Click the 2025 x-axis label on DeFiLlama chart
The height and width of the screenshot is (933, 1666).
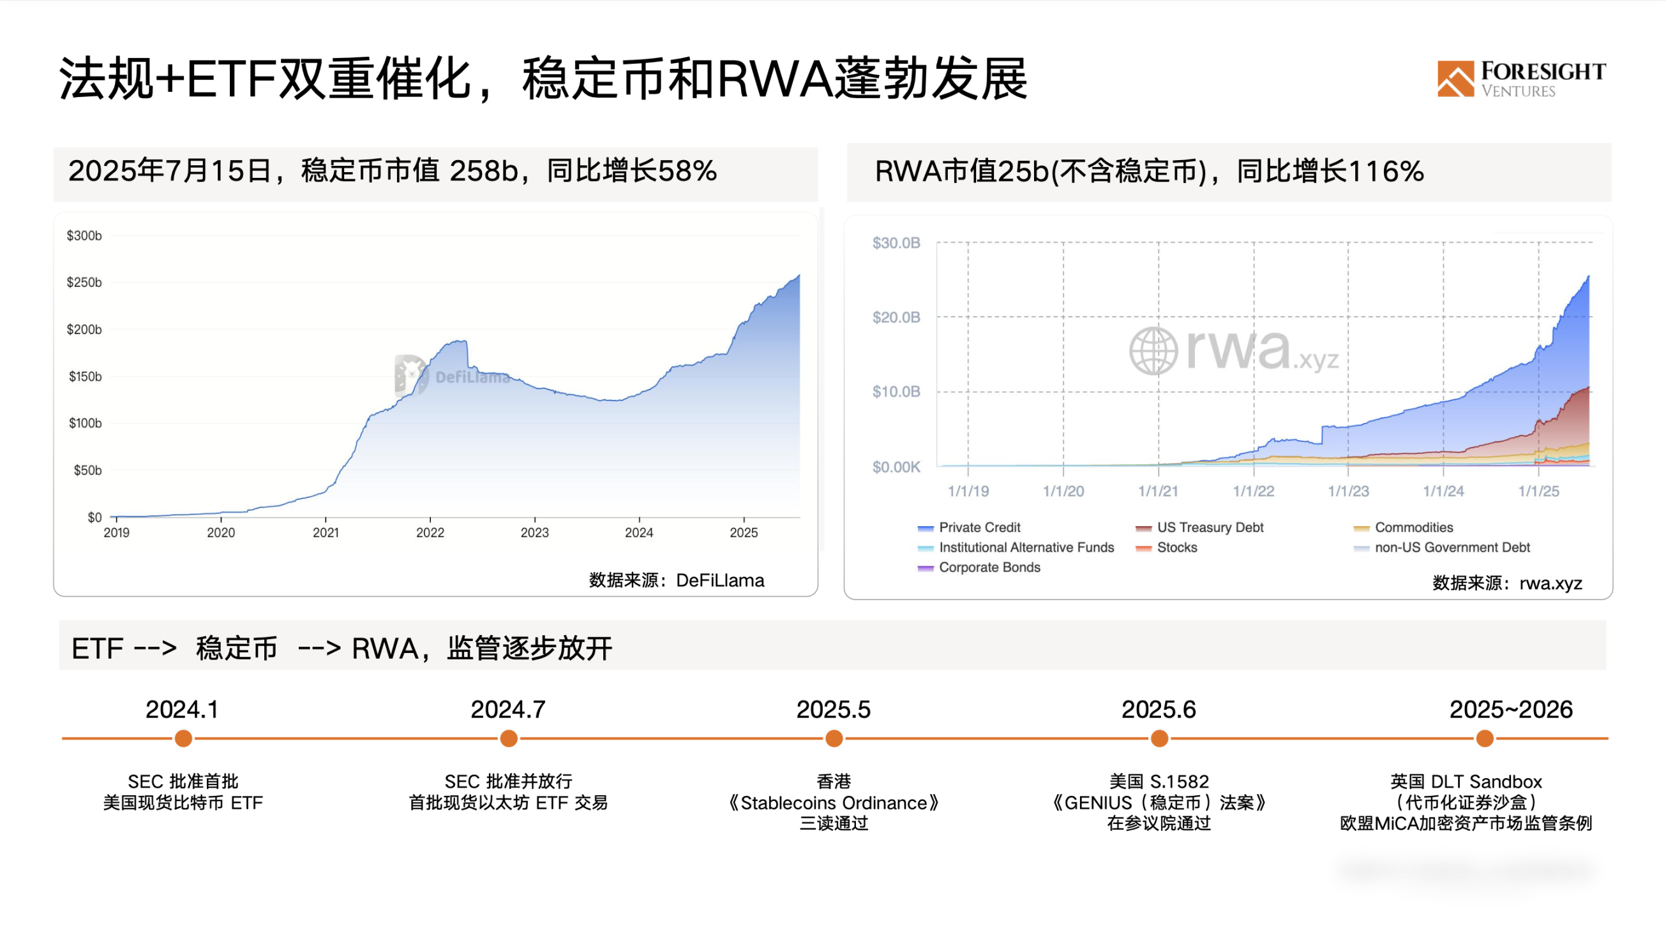coord(744,533)
